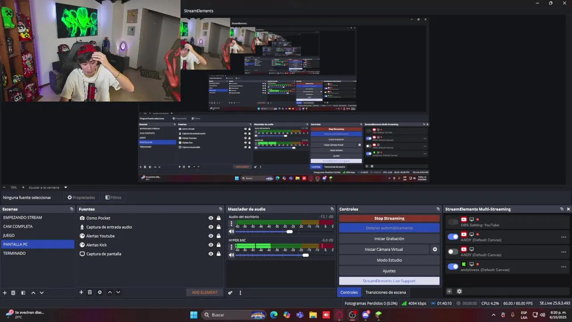This screenshot has height=322, width=572.
Task: Move source down in Fuentes toolbar
Action: pos(118,292)
